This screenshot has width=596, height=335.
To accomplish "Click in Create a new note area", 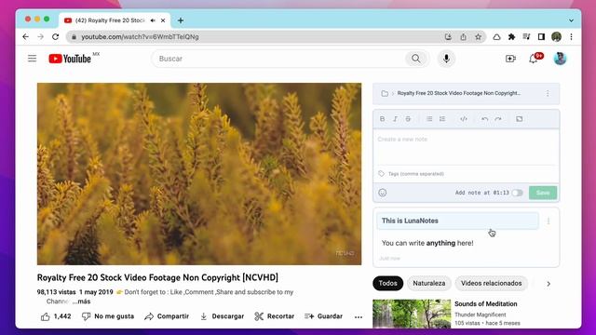I will coord(466,147).
